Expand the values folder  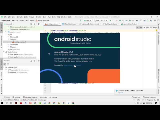pos(8,47)
